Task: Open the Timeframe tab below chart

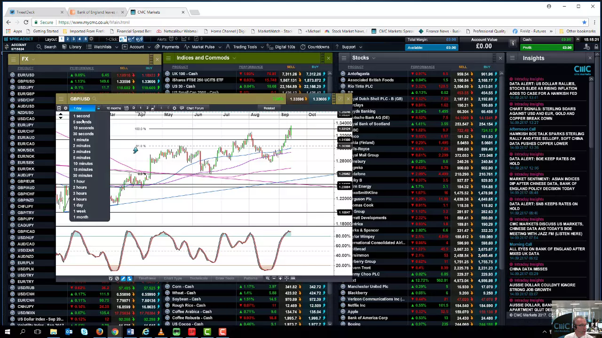Action: [x=147, y=278]
